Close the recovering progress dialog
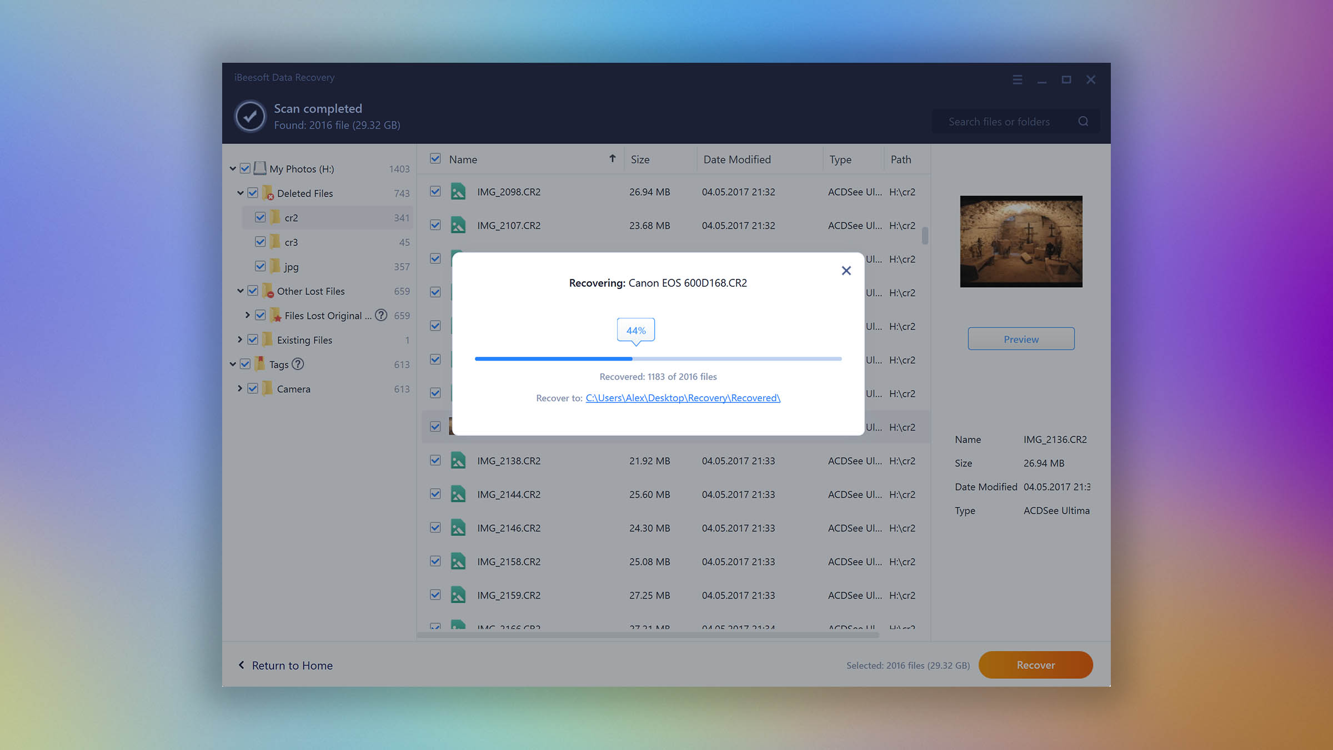Viewport: 1333px width, 750px height. pyautogui.click(x=846, y=271)
